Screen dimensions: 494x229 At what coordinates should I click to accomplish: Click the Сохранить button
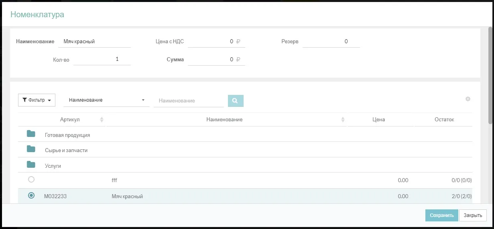[441, 215]
